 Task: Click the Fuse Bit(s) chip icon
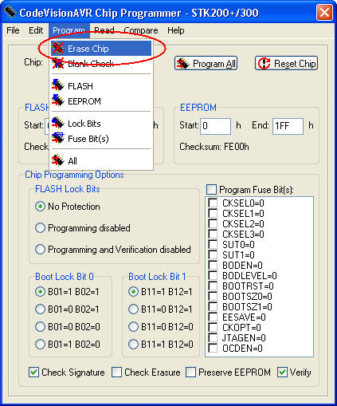coord(57,138)
